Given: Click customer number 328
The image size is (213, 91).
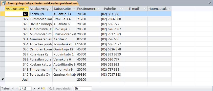Looking at the screenshot, I should [x=17, y=29].
